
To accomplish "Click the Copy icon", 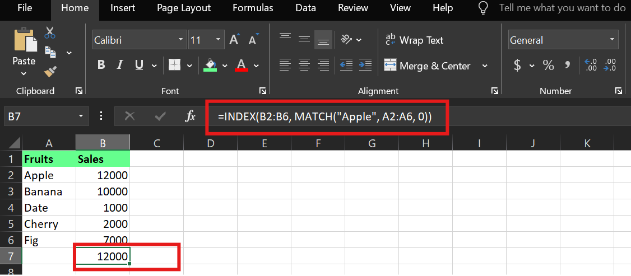I will tap(50, 52).
